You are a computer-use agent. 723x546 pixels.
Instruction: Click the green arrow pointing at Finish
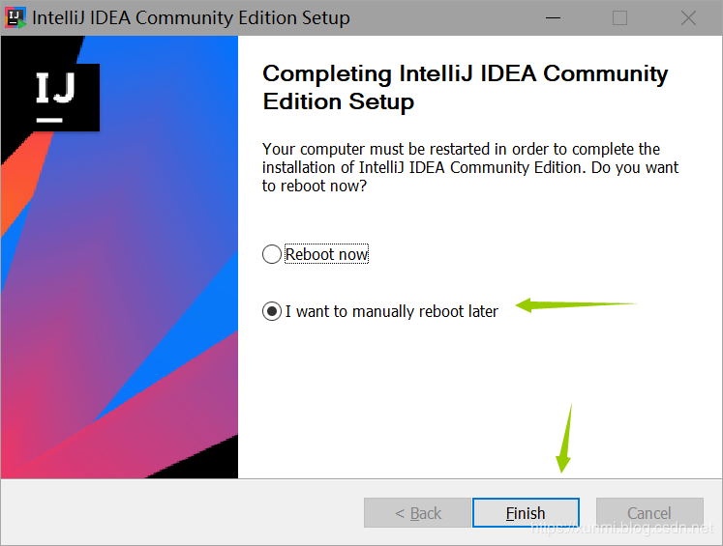[565, 440]
